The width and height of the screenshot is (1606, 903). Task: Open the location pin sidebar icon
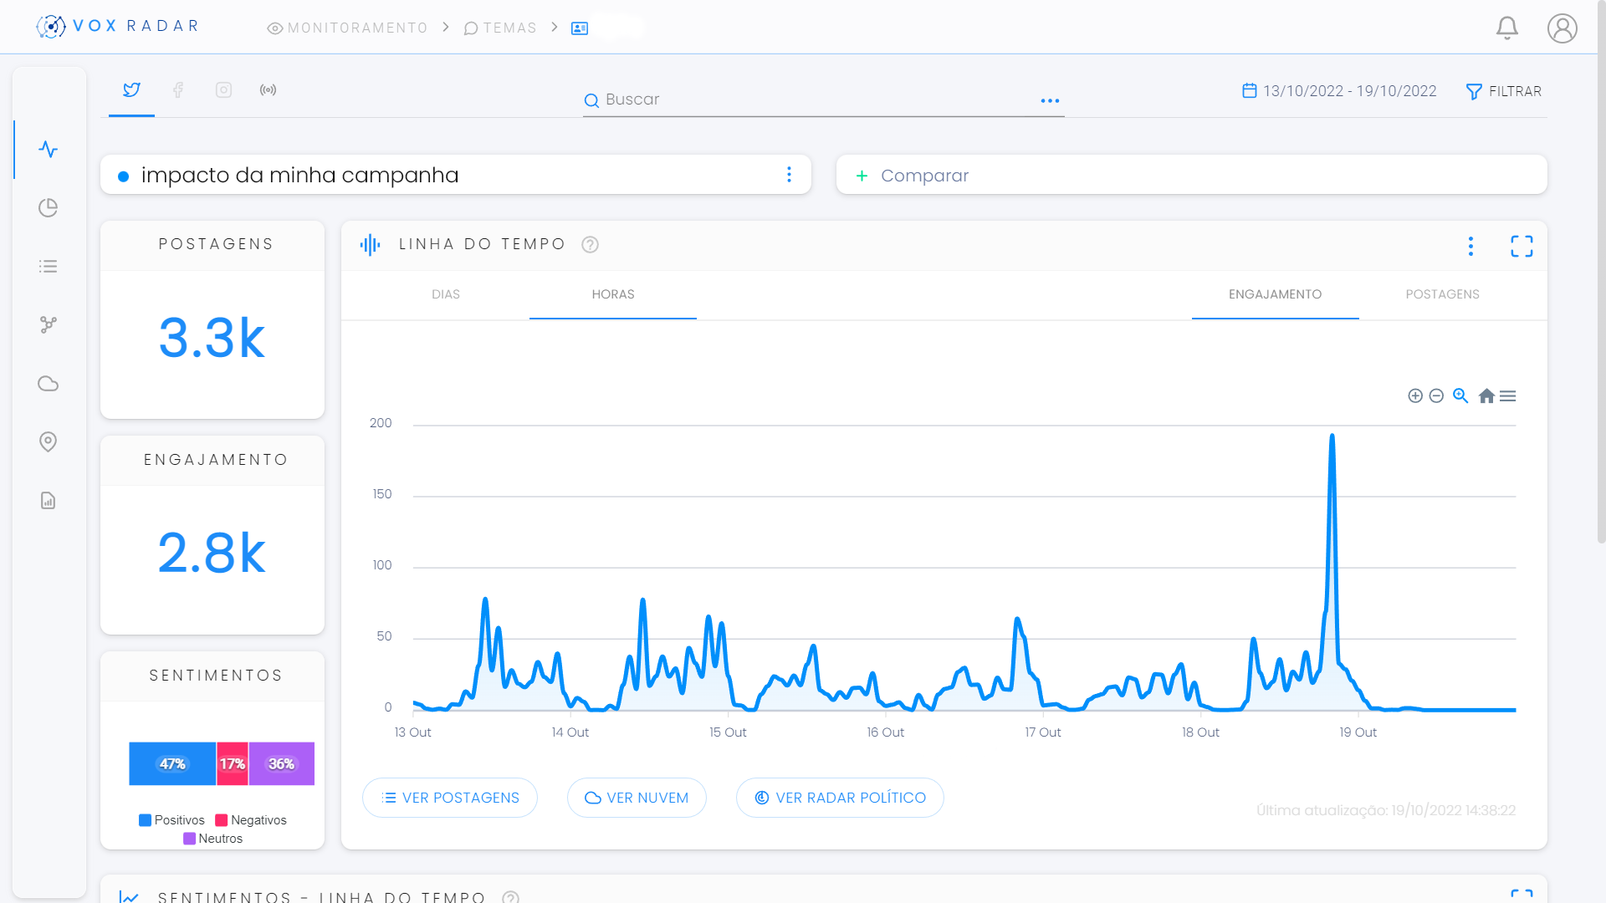(49, 441)
